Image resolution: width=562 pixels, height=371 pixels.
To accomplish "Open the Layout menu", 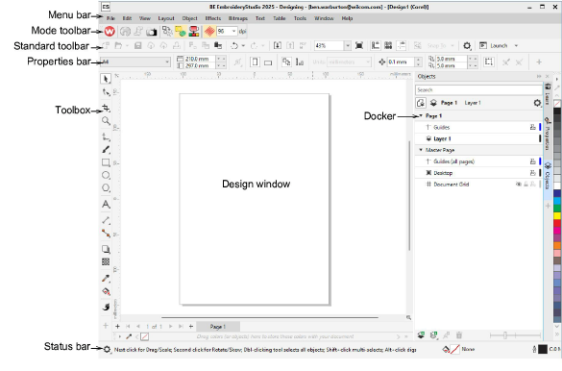I will coord(166,18).
